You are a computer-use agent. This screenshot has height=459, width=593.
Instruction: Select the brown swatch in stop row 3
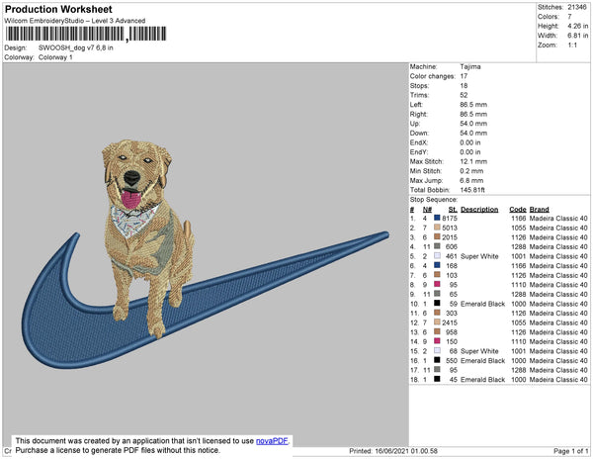pyautogui.click(x=437, y=236)
